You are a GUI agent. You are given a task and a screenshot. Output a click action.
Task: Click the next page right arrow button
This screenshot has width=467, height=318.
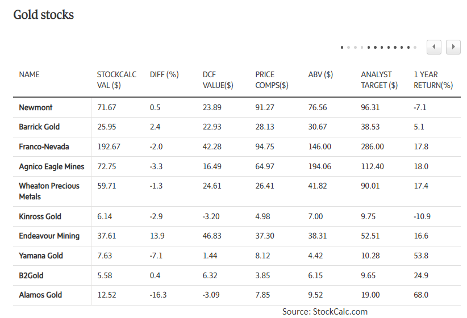coord(453,47)
